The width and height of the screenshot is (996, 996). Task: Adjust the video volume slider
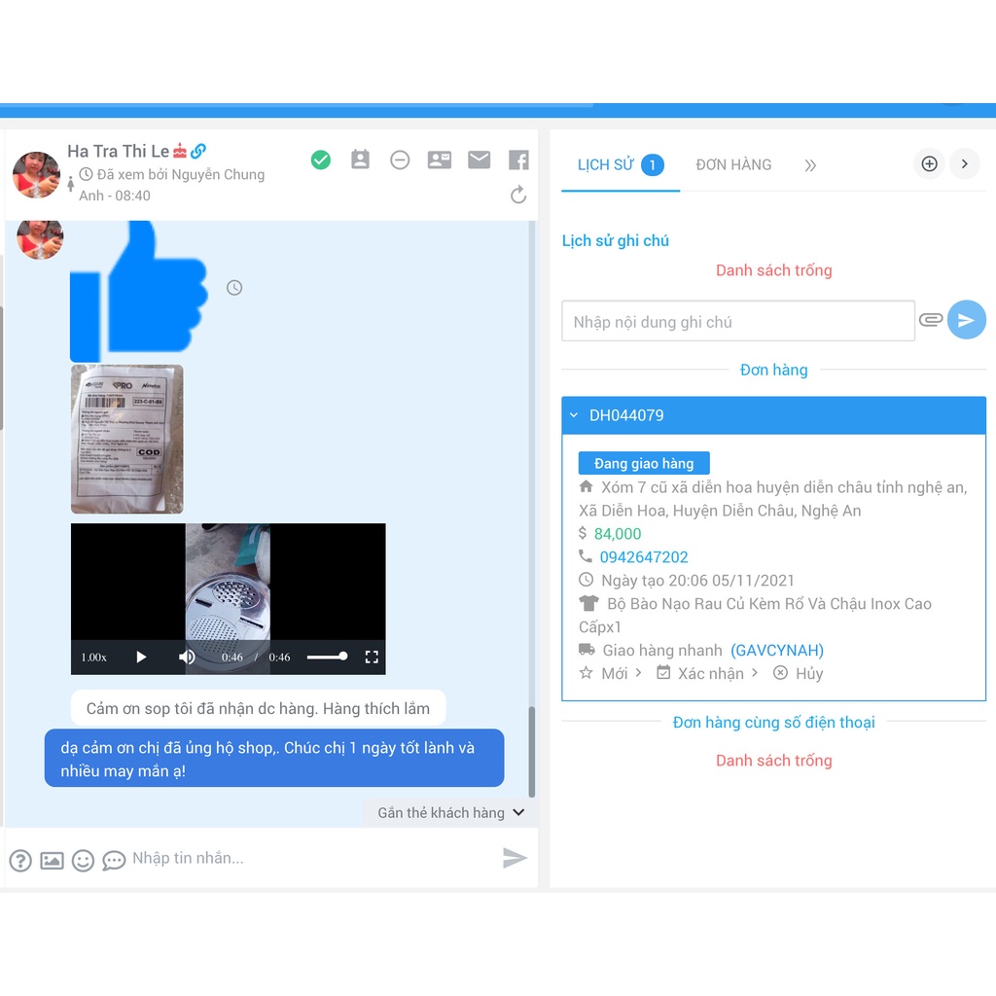[x=327, y=657]
